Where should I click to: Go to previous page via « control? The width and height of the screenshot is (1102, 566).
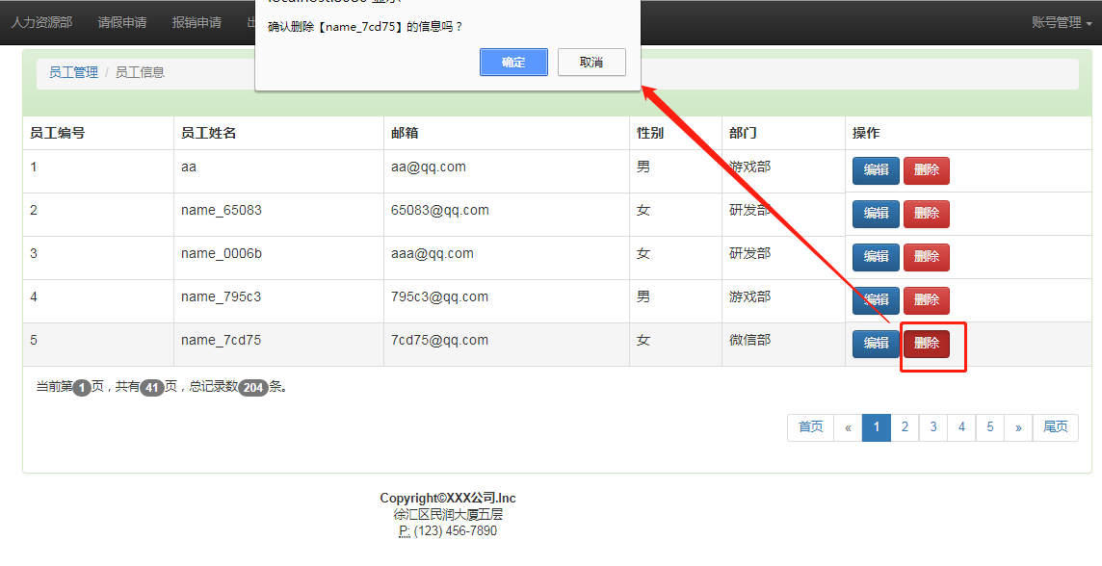pos(848,427)
